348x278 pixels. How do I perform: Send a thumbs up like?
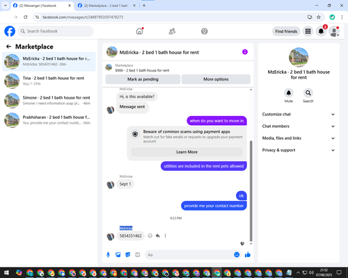[248, 255]
